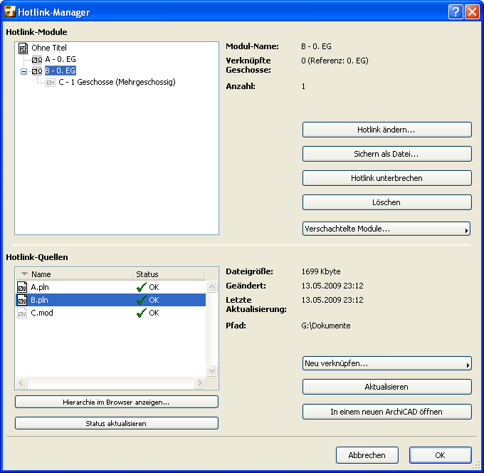Open the Neu verknüpfen dropdown

coord(386,363)
